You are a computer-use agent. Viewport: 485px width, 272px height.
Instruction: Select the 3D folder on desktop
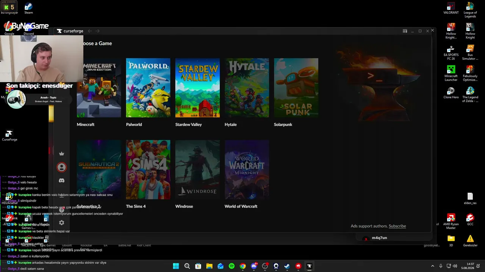pos(451,241)
